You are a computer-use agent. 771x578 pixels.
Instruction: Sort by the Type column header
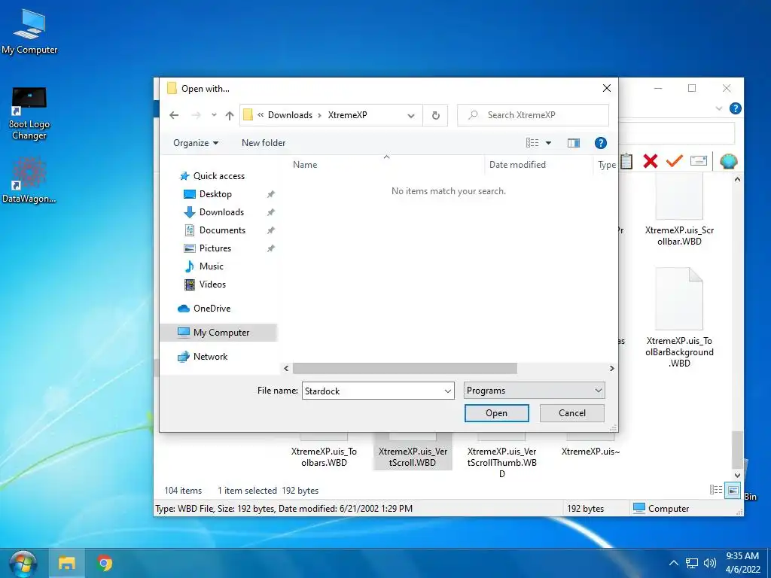pos(606,165)
